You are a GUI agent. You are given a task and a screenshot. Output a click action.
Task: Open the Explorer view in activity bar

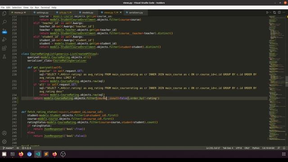(x=4, y=13)
